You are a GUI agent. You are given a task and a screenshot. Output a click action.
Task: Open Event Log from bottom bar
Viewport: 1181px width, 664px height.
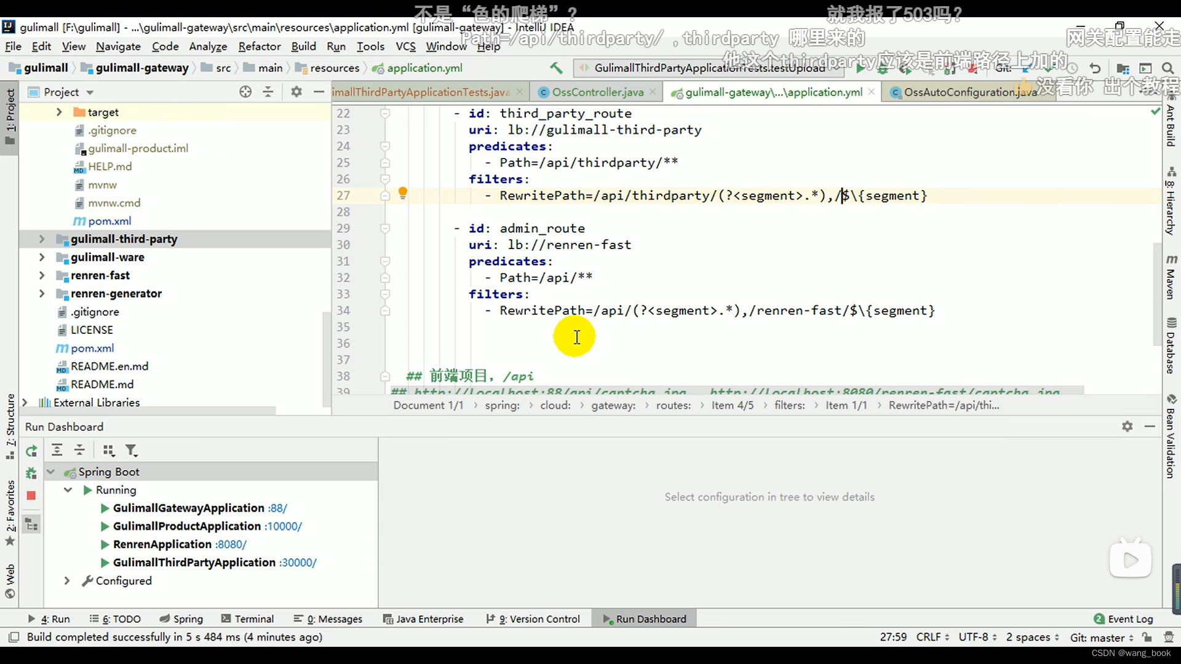click(x=1123, y=619)
